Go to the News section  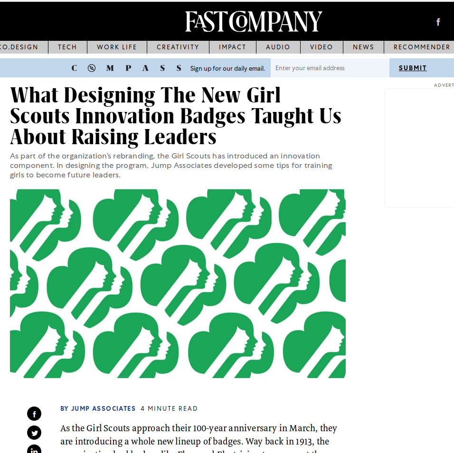click(363, 47)
